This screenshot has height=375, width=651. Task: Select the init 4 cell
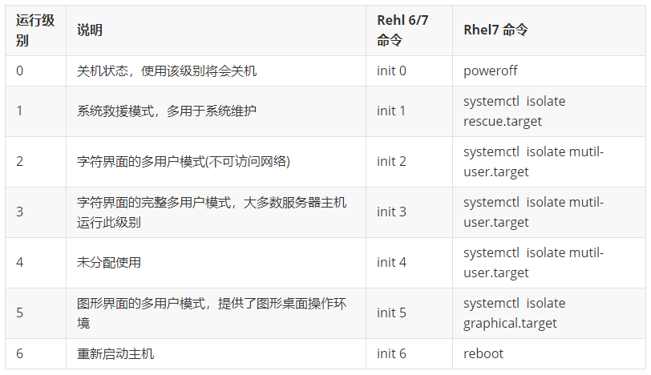pos(409,263)
